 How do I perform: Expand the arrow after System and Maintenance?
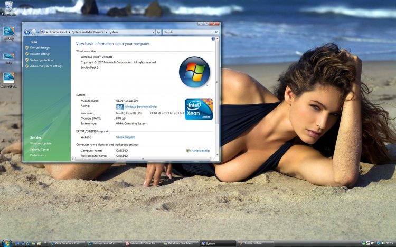click(x=106, y=32)
